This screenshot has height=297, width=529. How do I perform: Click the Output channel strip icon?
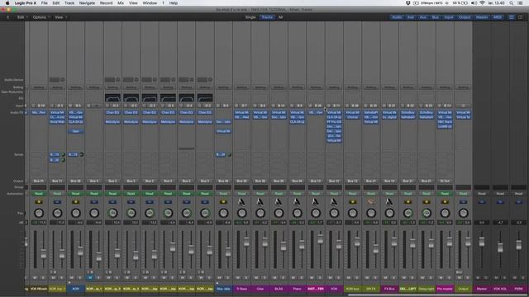[463, 202]
